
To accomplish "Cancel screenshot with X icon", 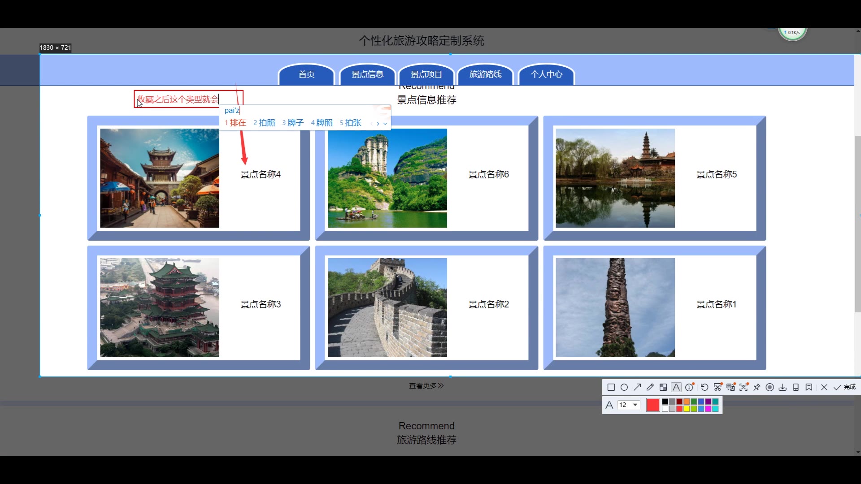I will [824, 387].
